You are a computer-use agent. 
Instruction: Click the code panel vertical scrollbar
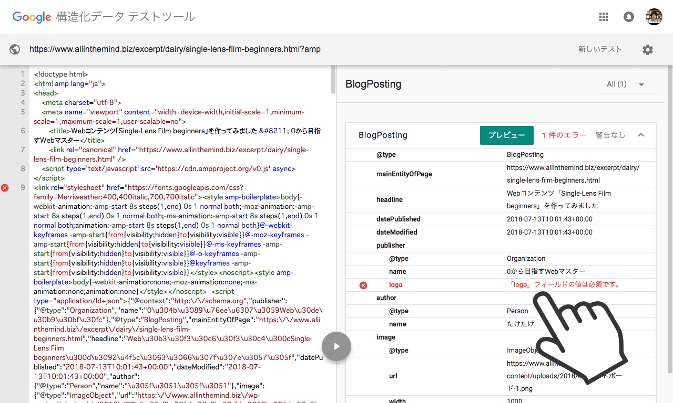(x=333, y=79)
